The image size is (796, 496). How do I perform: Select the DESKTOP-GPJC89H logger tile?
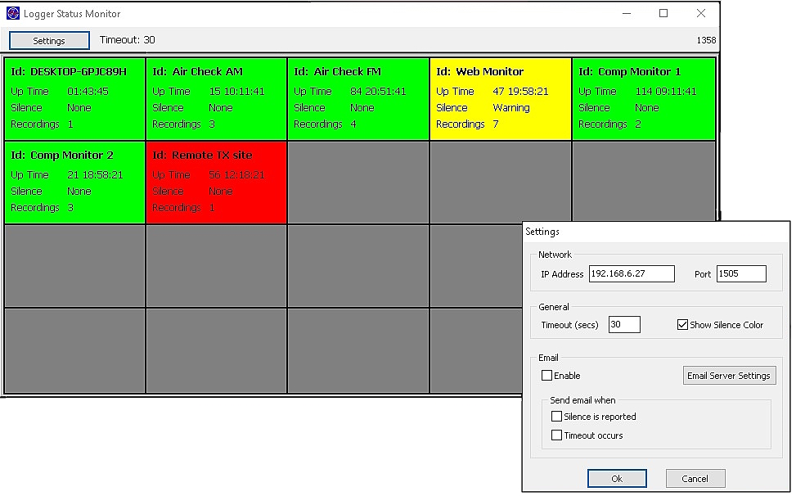[74, 98]
